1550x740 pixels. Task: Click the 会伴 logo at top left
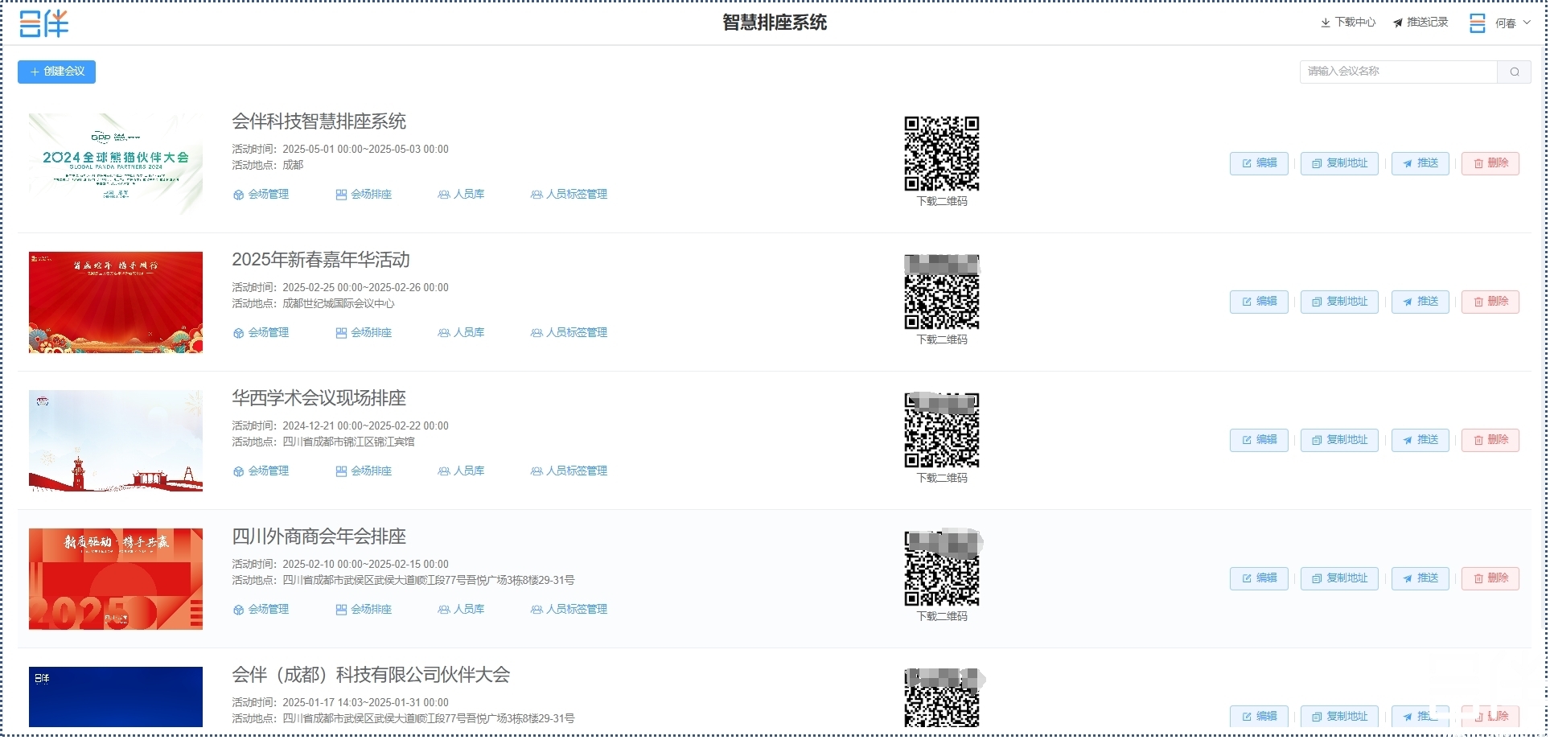pos(43,23)
